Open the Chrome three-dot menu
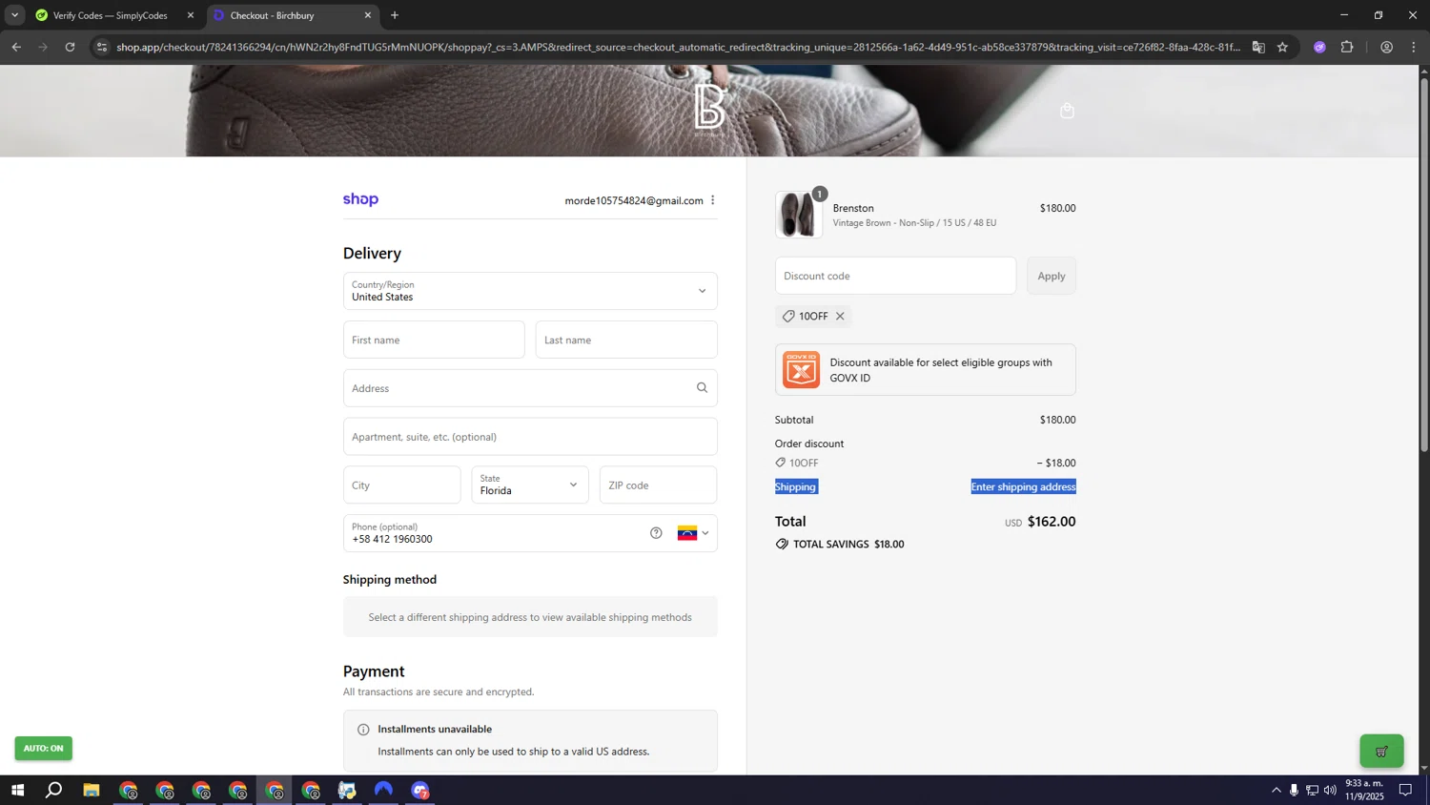Viewport: 1430px width, 805px height. point(1414,47)
